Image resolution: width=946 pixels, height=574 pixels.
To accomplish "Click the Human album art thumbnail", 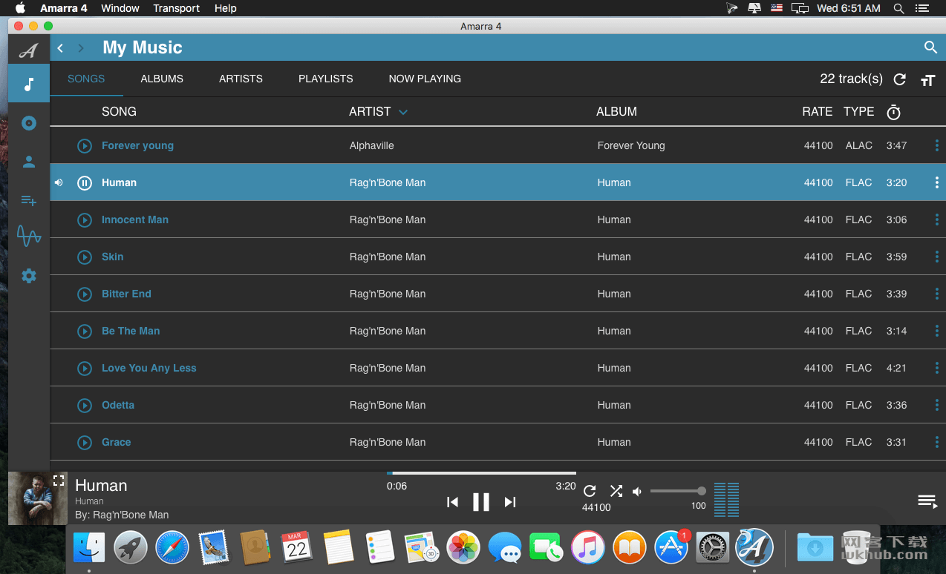I will click(x=37, y=498).
